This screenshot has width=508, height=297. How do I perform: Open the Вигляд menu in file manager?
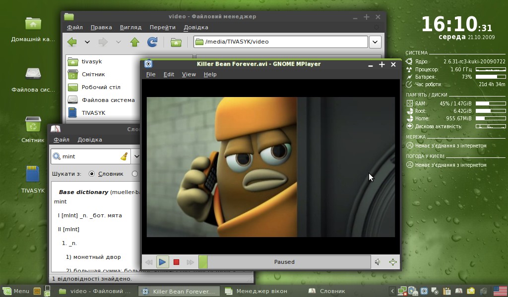click(130, 27)
